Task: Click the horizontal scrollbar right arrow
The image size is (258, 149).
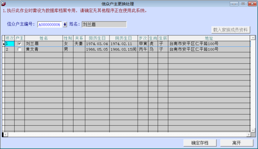Action: point(248,135)
